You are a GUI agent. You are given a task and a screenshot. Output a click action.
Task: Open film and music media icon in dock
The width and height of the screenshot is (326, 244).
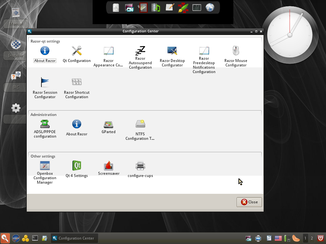click(156, 8)
